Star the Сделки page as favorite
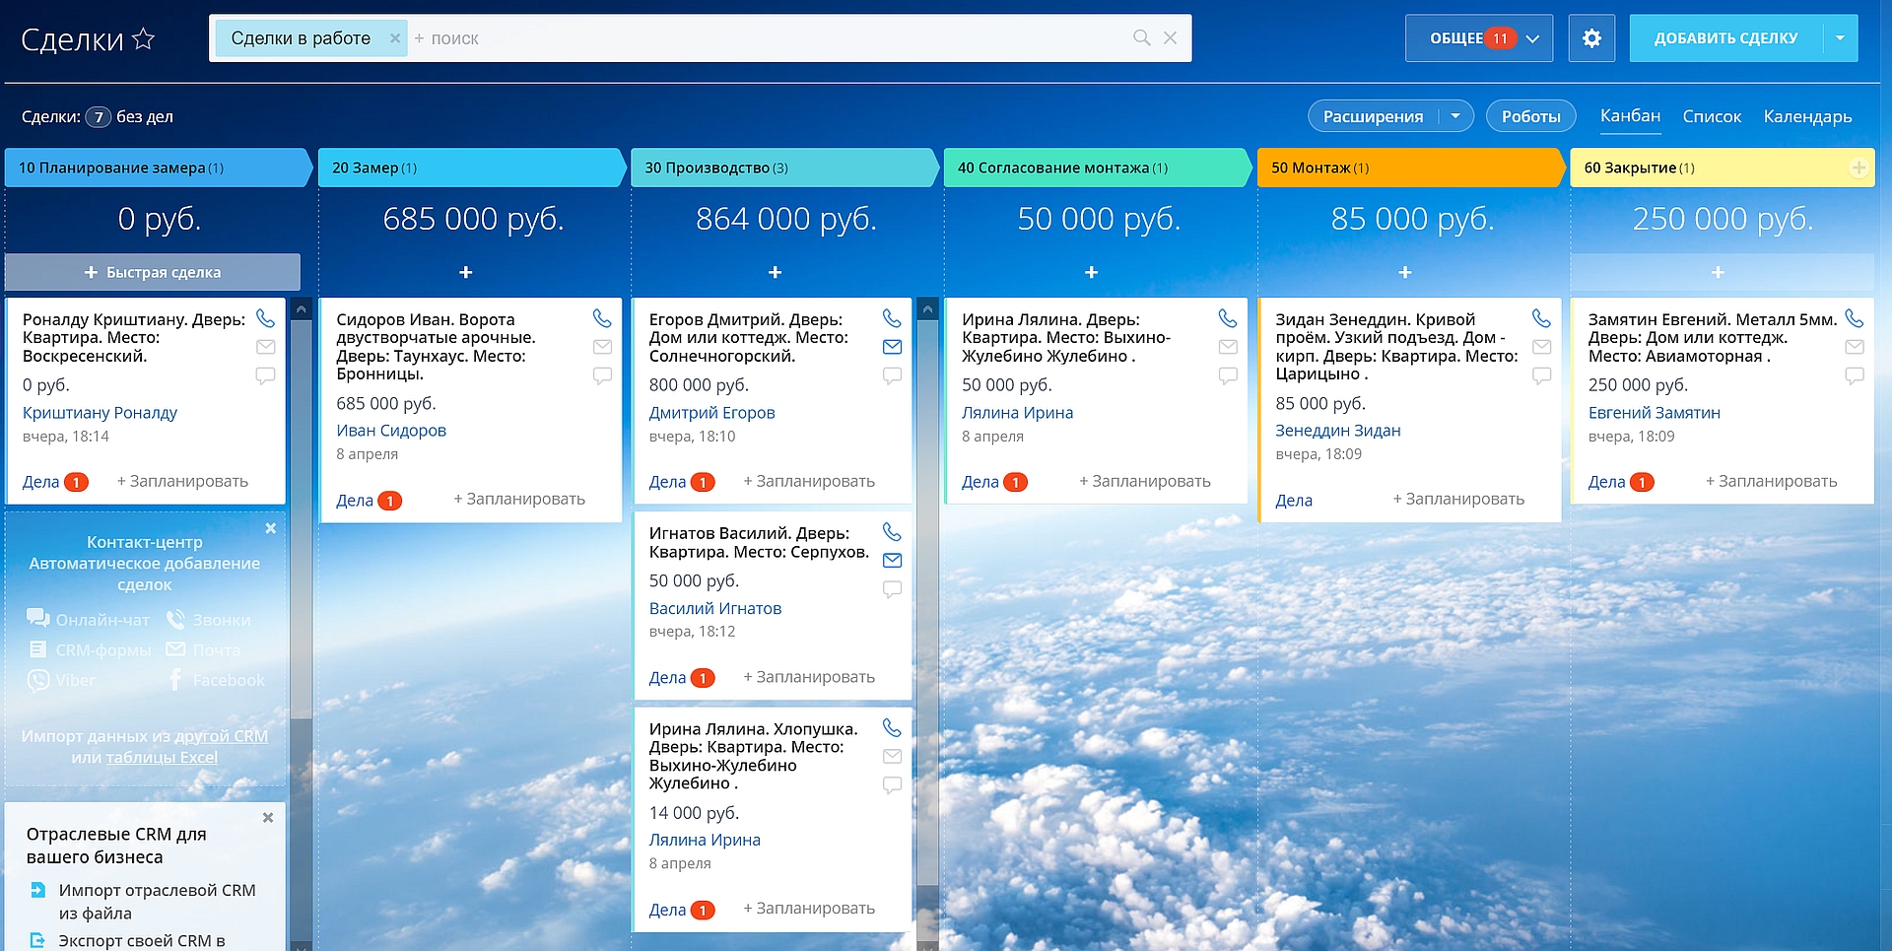Screen dimensions: 1892x951 pyautogui.click(x=144, y=38)
